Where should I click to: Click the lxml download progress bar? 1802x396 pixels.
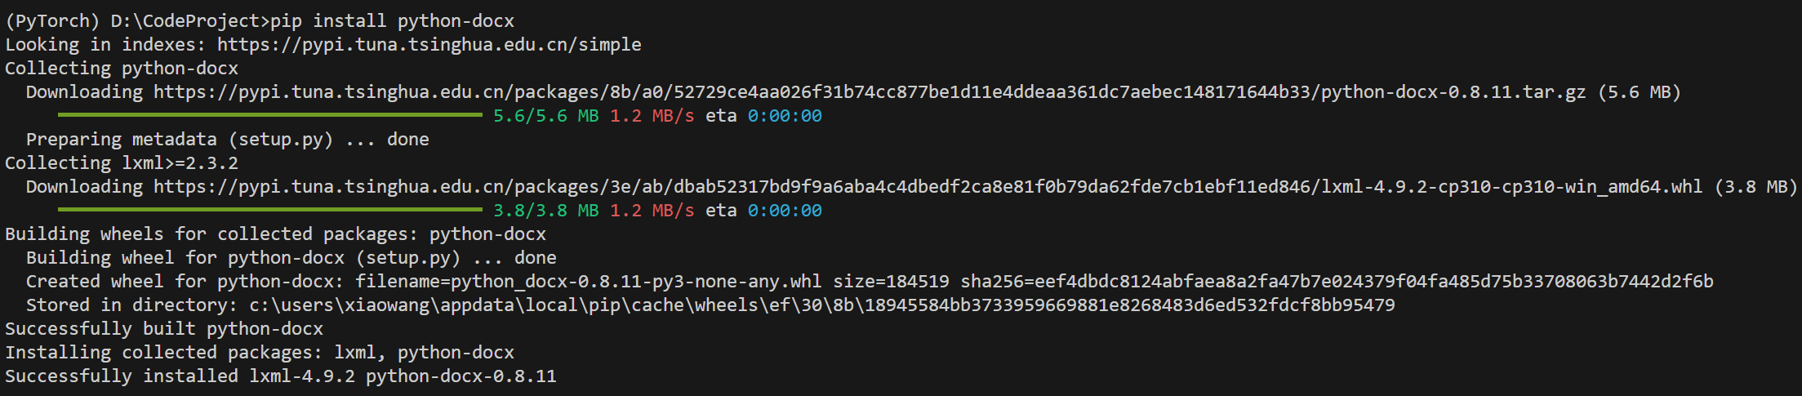pyautogui.click(x=270, y=210)
